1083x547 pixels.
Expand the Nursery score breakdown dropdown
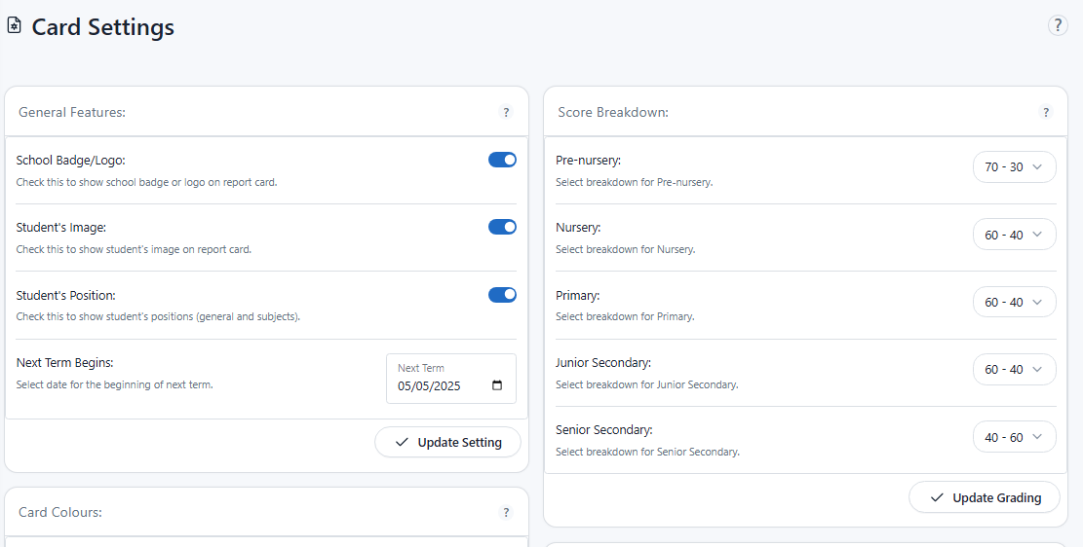tap(1014, 235)
